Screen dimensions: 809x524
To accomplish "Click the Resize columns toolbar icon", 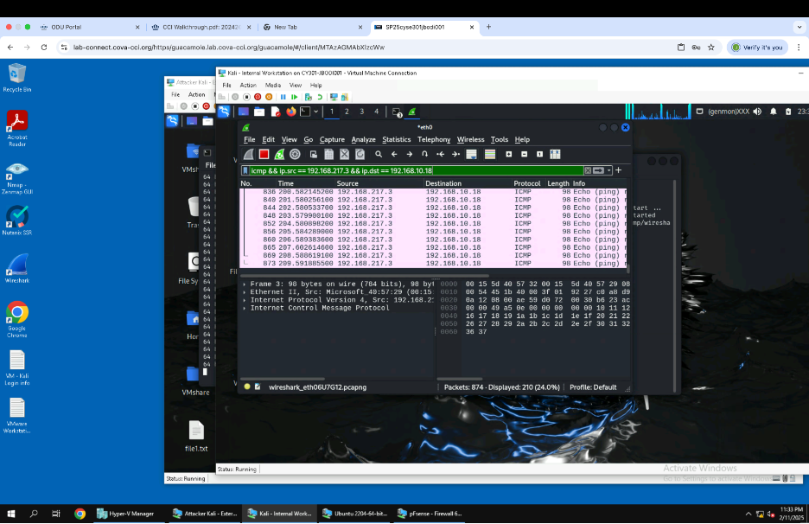I will point(554,155).
